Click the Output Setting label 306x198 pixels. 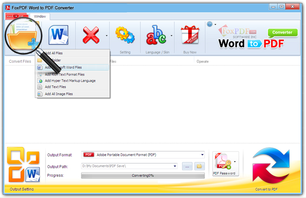point(22,189)
